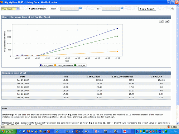This screenshot has width=179, height=134.
Task: Show last 7 days graph icon
Action: click(161, 21)
